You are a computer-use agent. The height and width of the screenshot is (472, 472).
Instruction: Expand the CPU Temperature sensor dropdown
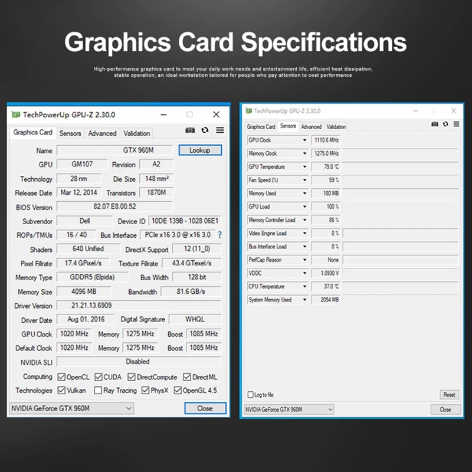pos(304,286)
